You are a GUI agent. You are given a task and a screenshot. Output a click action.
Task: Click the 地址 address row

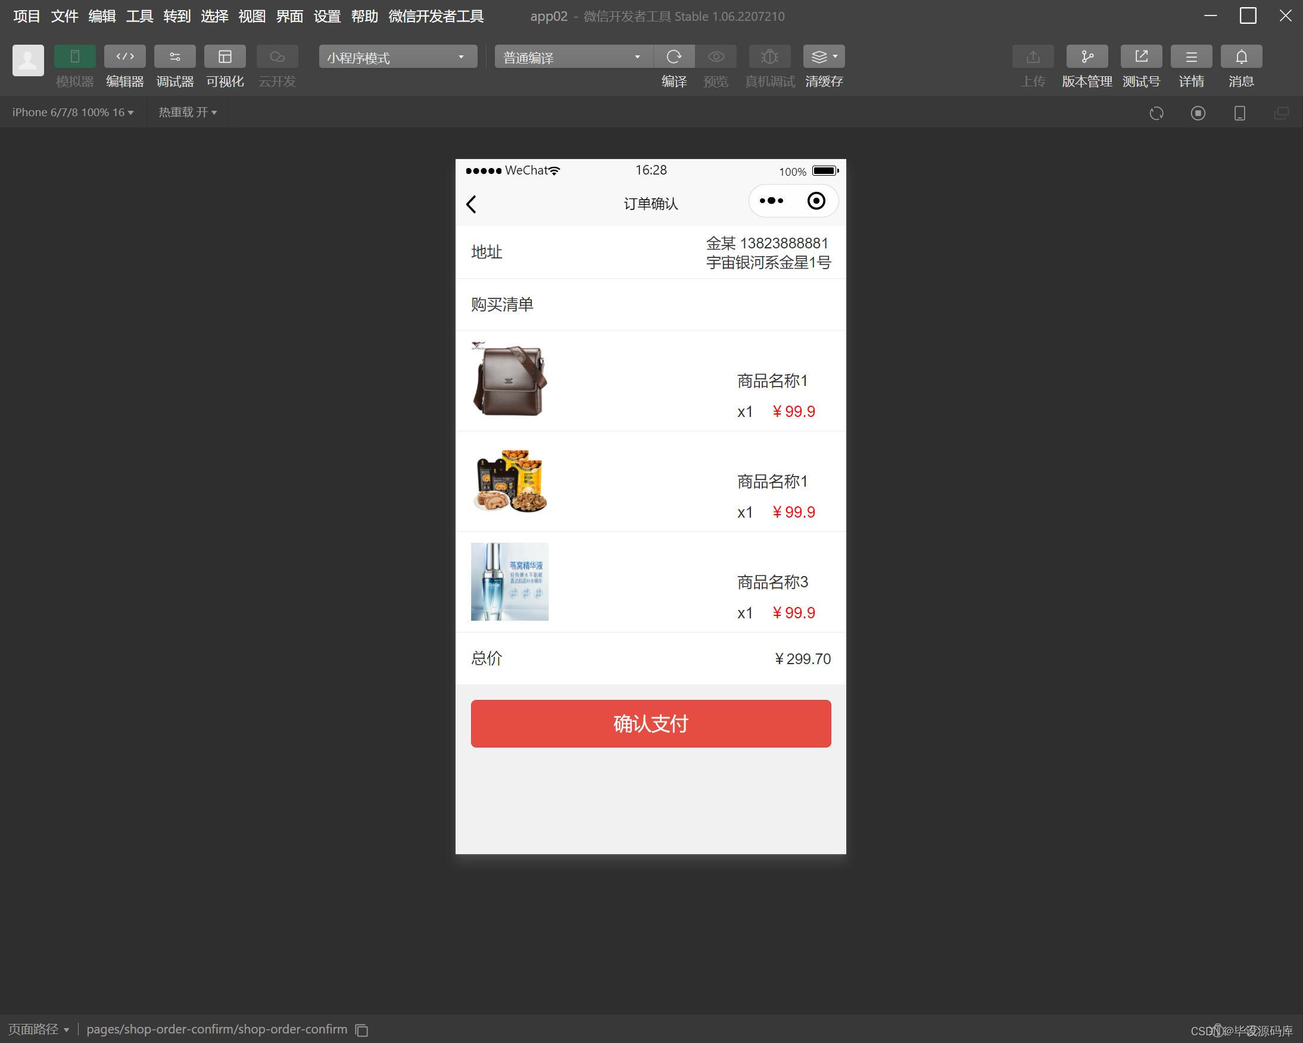coord(651,252)
